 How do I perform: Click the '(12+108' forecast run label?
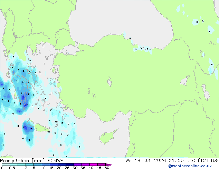coord(208,161)
